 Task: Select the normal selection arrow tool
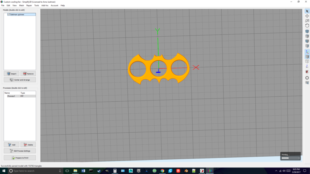pyautogui.click(x=307, y=11)
